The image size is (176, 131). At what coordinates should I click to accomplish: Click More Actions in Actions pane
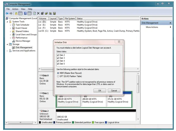pyautogui.click(x=152, y=27)
